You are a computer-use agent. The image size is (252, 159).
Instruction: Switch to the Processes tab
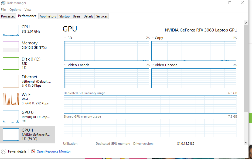(8, 16)
